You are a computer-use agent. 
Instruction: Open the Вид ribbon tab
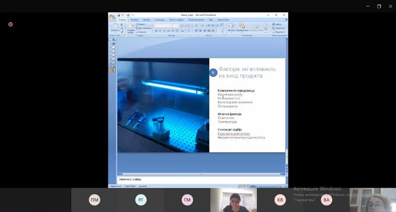pyautogui.click(x=211, y=20)
